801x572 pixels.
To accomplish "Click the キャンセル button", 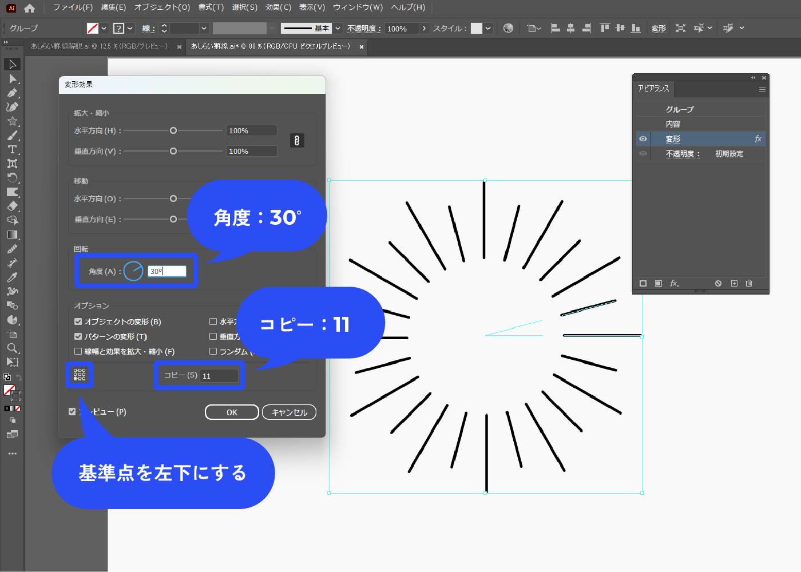I will tap(289, 412).
